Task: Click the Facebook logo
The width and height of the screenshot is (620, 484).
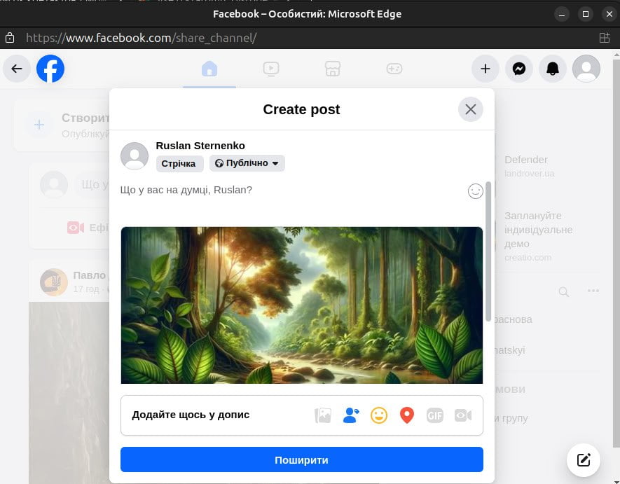Action: click(x=50, y=69)
